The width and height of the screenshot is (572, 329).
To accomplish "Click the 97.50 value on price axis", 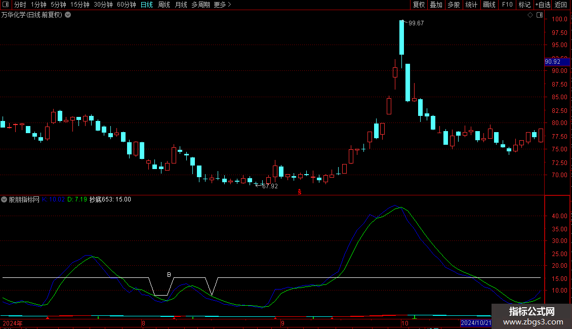I will (559, 33).
